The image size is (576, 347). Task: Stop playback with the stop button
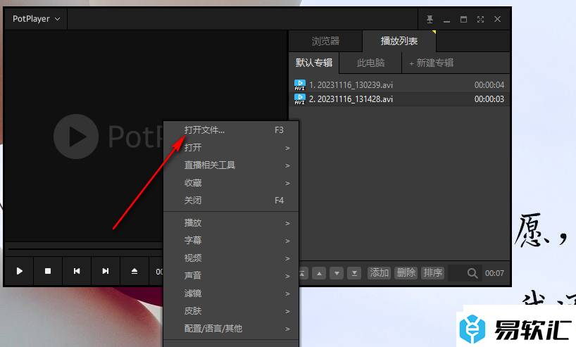click(x=48, y=271)
